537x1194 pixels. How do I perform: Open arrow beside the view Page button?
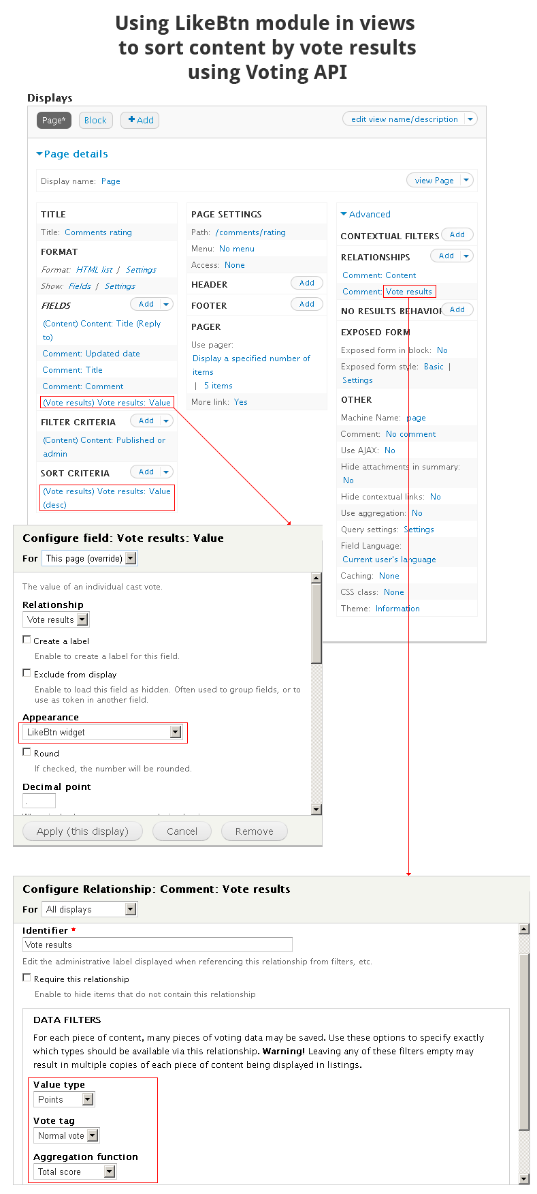pyautogui.click(x=466, y=181)
